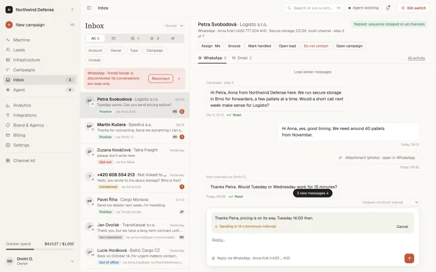
Task: Filter inbox by WhatsApp channel icon
Action: pyautogui.click(x=155, y=38)
